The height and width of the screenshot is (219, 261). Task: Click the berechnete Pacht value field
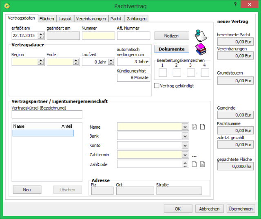(x=235, y=42)
